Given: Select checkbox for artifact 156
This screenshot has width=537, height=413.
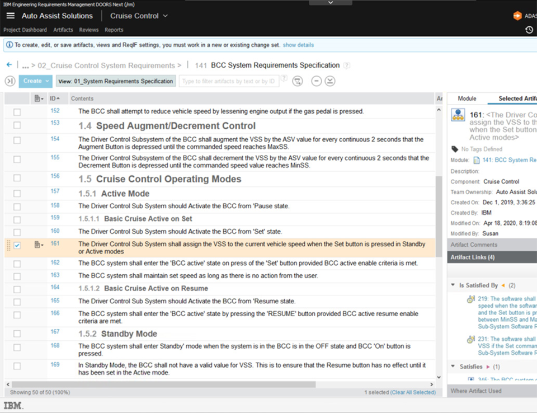Looking at the screenshot, I should click(x=17, y=178).
